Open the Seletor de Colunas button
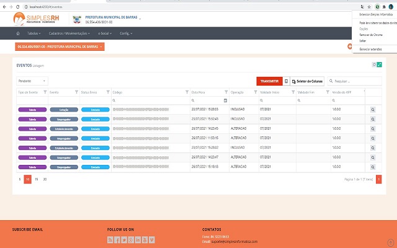The image size is (397, 248). pos(307,81)
